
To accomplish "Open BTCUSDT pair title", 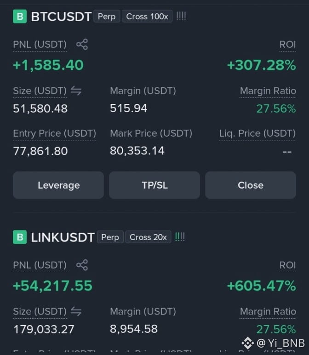I will (x=61, y=17).
